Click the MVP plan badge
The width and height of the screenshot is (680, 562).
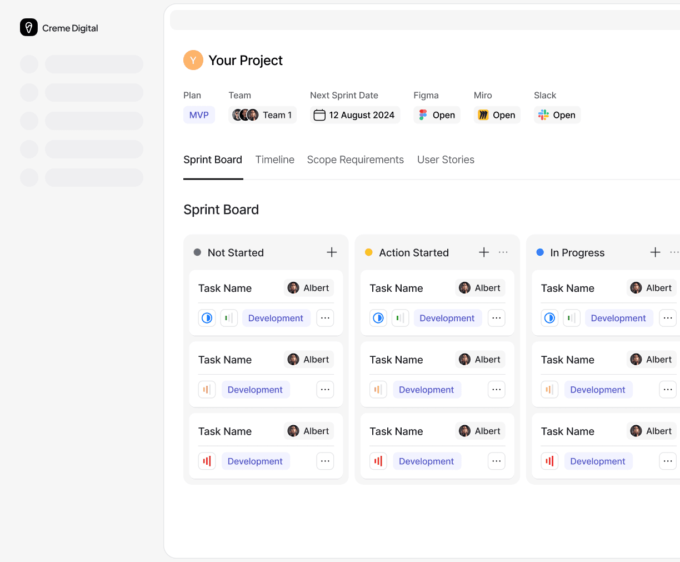coord(199,115)
